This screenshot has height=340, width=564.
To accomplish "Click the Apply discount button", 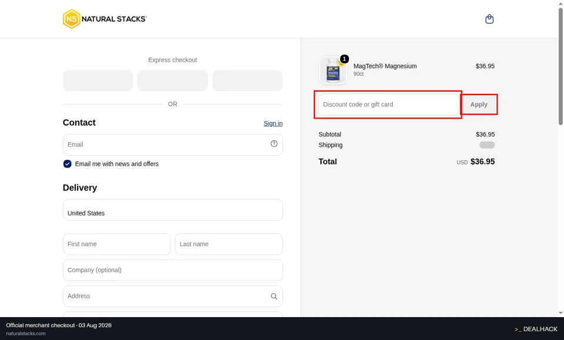I will coord(479,105).
